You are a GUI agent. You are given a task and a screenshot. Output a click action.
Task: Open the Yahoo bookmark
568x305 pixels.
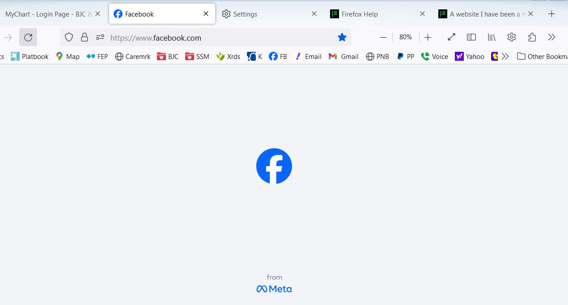[x=470, y=56]
